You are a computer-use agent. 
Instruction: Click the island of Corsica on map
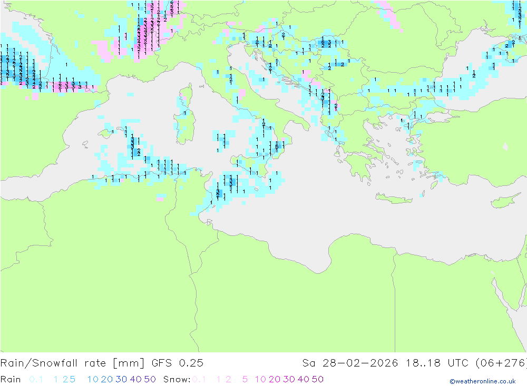point(186,96)
